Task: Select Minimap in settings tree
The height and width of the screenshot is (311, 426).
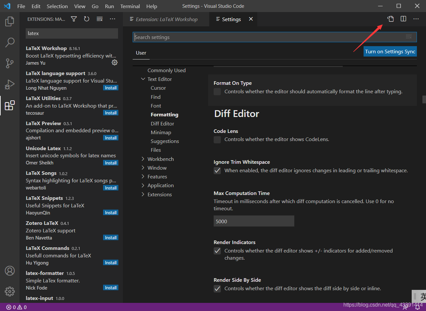Action: click(161, 132)
